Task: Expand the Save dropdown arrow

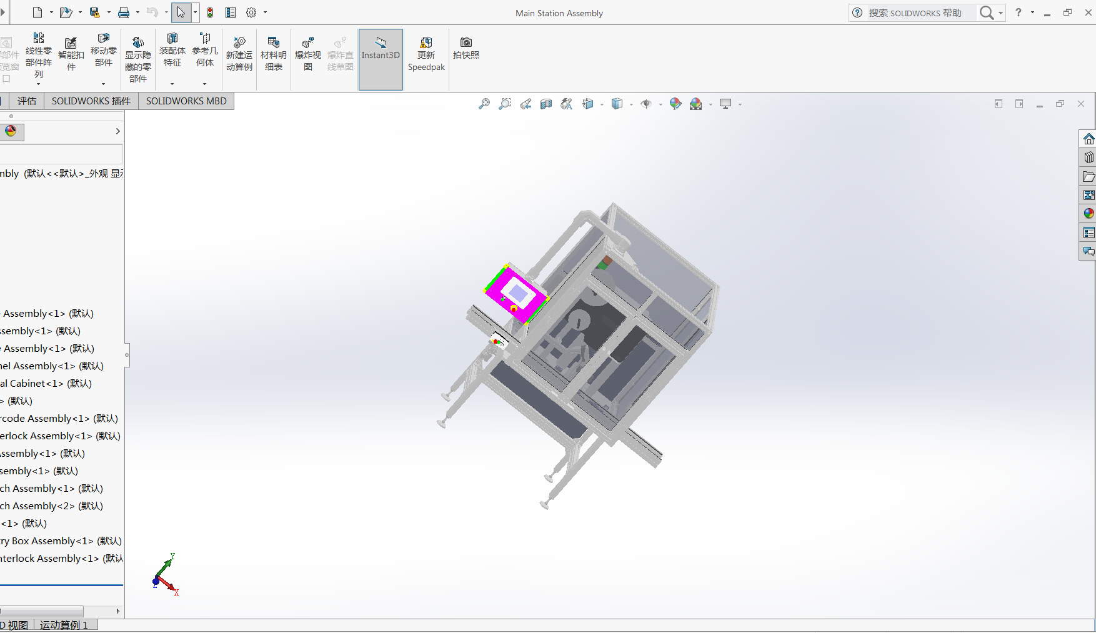Action: click(109, 12)
